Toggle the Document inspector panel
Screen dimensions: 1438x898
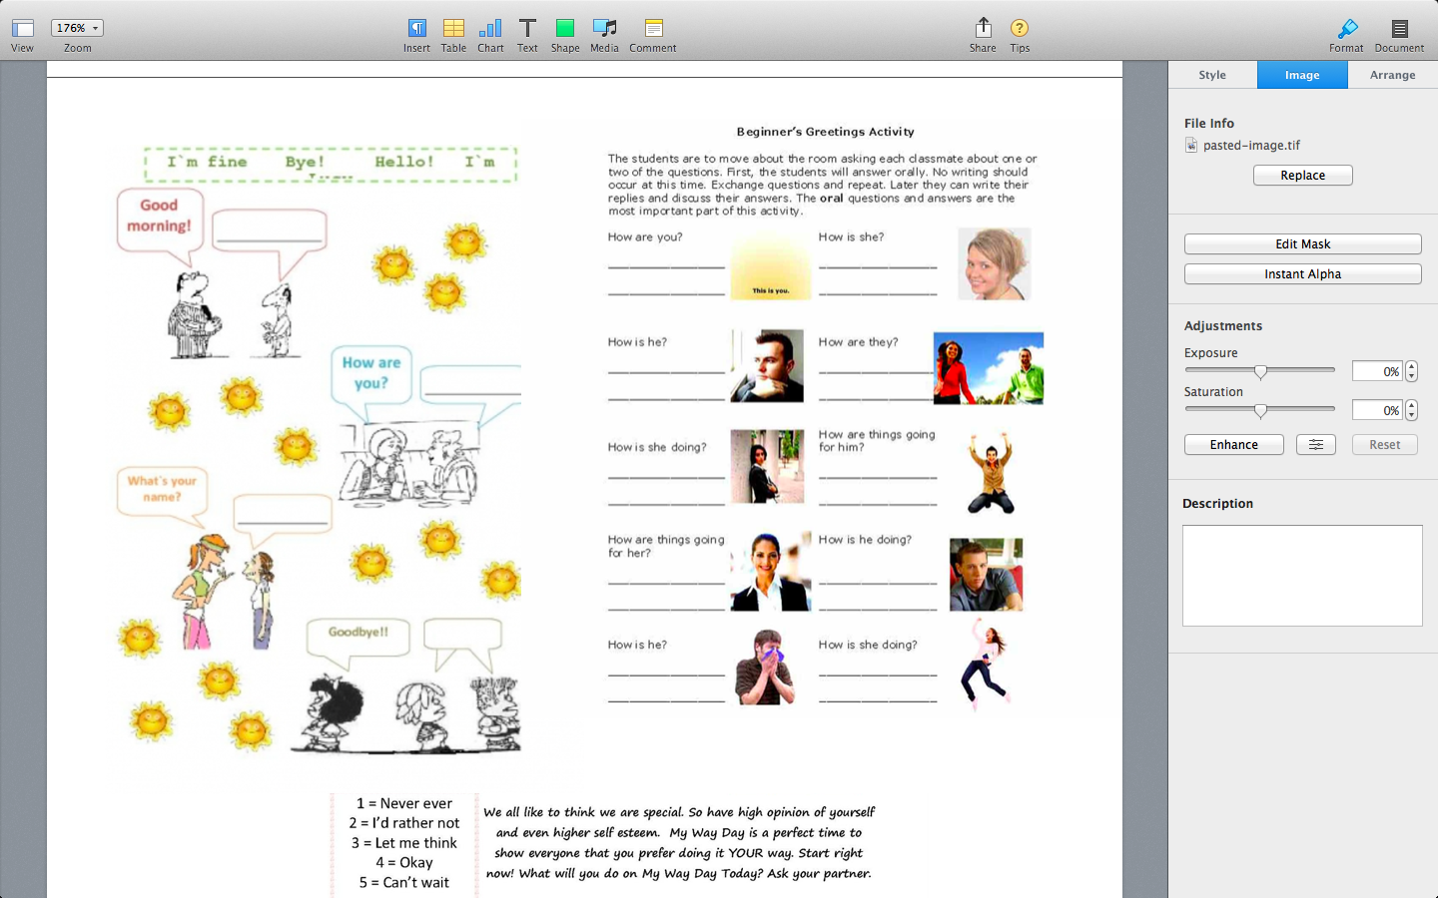pos(1399,29)
